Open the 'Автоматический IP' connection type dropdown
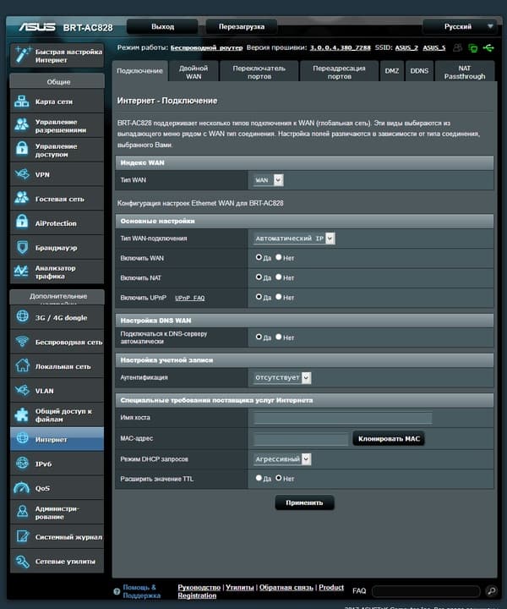 click(295, 239)
